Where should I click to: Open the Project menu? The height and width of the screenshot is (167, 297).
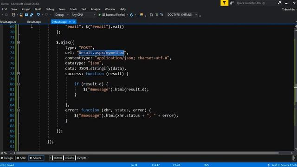[26, 9]
